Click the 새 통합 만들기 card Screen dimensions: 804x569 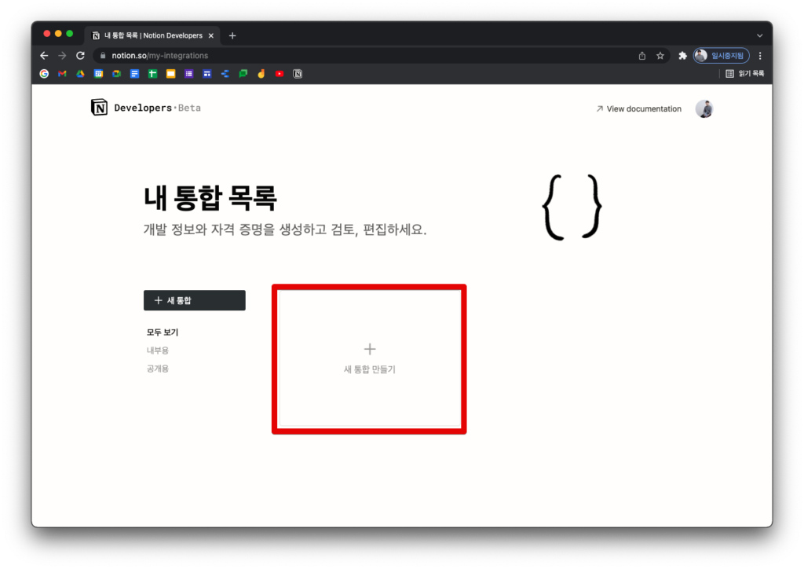[x=369, y=358]
